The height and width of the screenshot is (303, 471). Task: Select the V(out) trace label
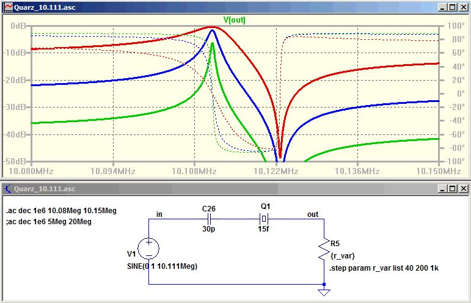pyautogui.click(x=235, y=20)
